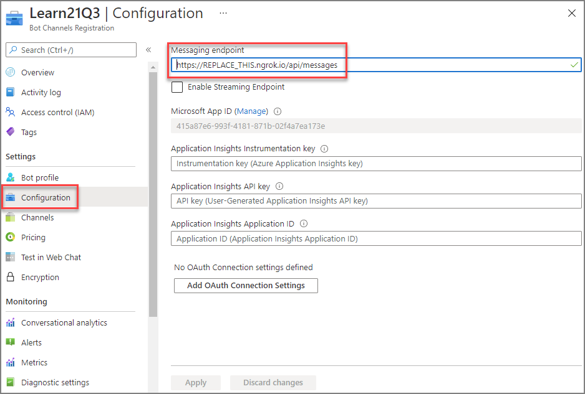Click the purple Tags icon
The height and width of the screenshot is (394, 585).
coord(11,132)
